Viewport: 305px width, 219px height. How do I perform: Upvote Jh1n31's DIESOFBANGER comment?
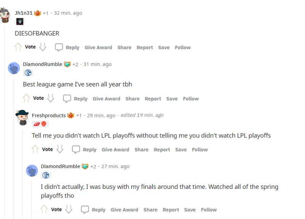click(18, 47)
